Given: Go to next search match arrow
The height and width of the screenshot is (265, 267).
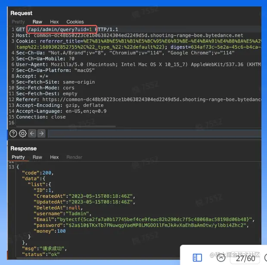Looking at the screenshot, I should (41, 134).
